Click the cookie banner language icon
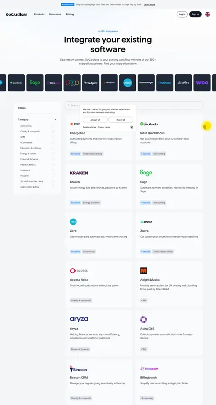The width and height of the screenshot is (216, 405). [132, 127]
